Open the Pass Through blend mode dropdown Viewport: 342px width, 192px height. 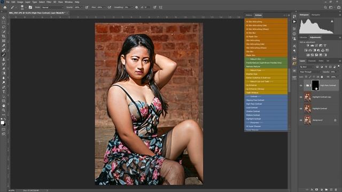click(310, 72)
